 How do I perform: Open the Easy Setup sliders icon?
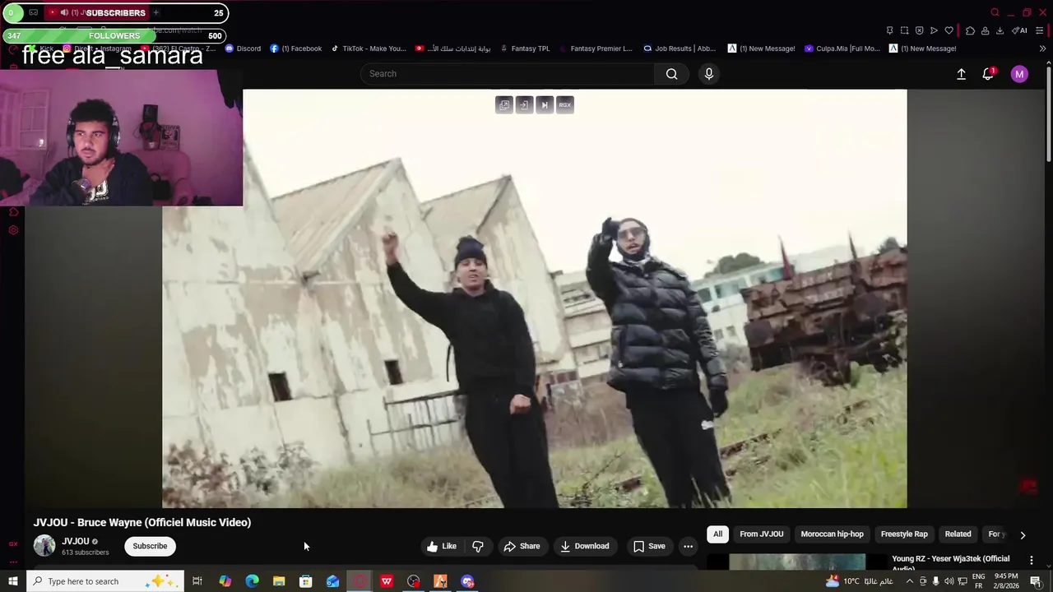[1041, 30]
